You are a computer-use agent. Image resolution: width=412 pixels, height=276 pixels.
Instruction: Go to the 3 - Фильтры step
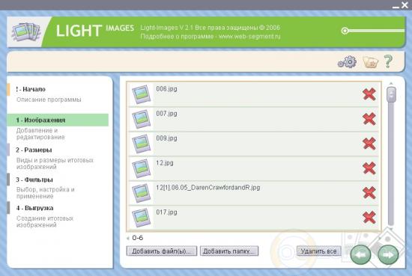coord(34,180)
